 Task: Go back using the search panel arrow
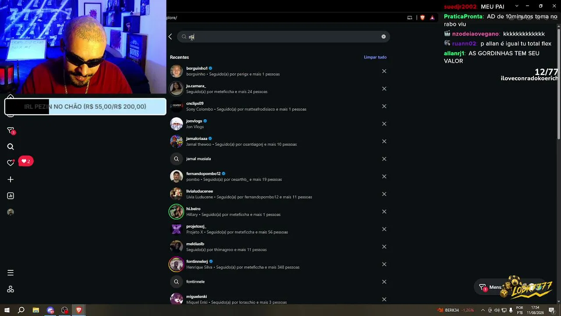point(170,37)
